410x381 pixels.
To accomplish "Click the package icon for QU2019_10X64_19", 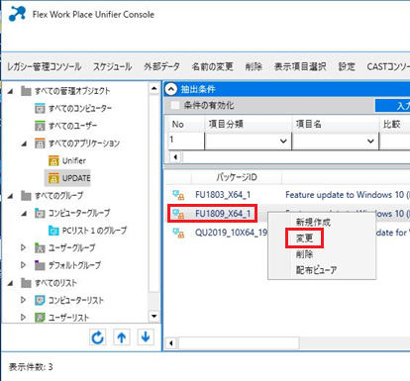I will click(178, 233).
